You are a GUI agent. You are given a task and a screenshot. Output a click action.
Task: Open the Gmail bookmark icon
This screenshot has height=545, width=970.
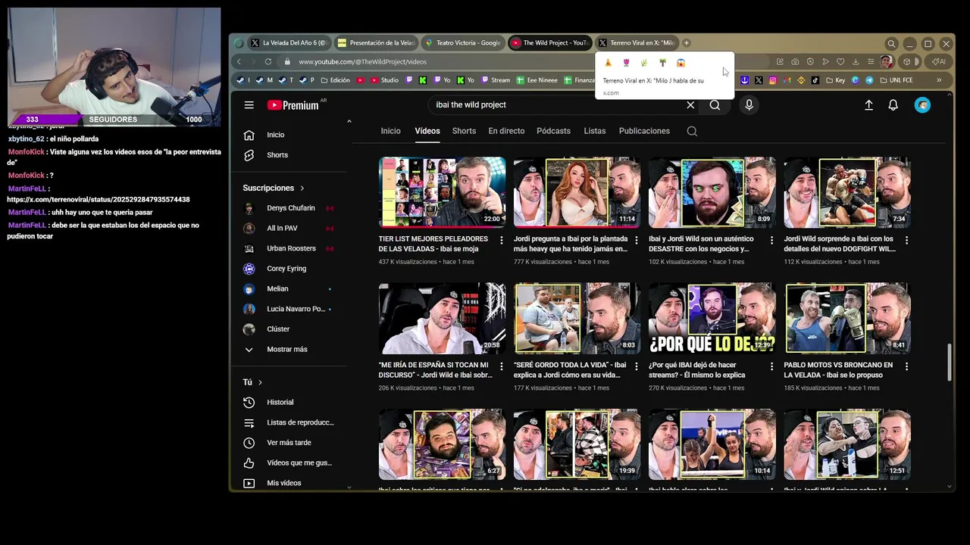click(787, 80)
